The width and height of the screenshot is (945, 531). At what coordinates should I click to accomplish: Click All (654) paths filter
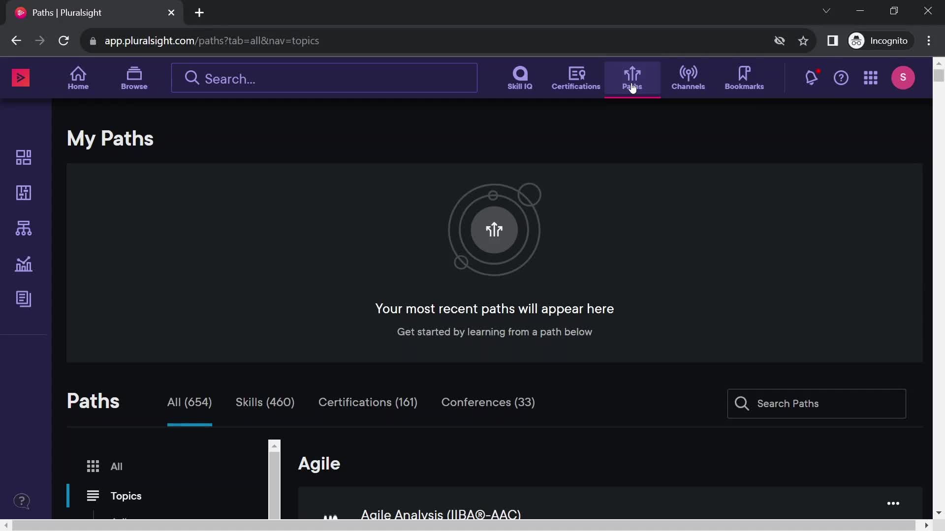point(189,402)
